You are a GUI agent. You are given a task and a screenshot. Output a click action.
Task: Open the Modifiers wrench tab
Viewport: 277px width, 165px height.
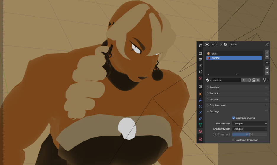point(200,100)
